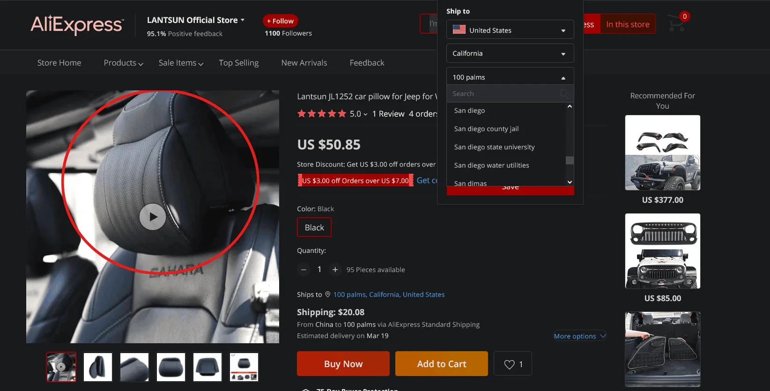Select the sixth product thumbnail
Screen dimensions: 770x391
(x=244, y=367)
